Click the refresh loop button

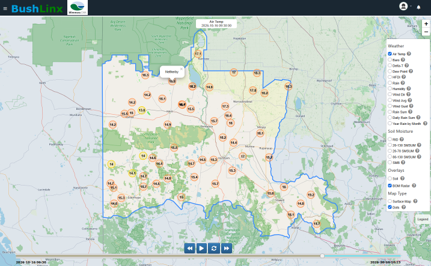[214, 249]
